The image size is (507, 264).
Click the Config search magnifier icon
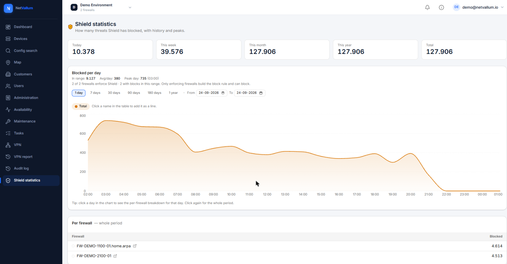click(x=8, y=51)
